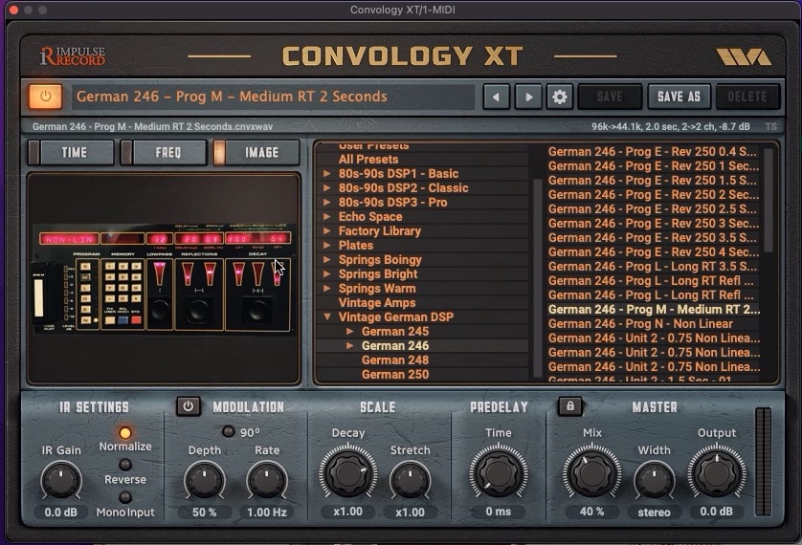Expand the German 245 subfolder
This screenshot has width=802, height=545.
click(x=350, y=332)
